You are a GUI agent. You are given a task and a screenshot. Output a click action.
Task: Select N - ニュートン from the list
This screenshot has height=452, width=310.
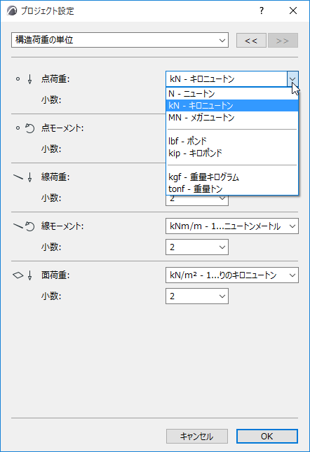(x=232, y=94)
